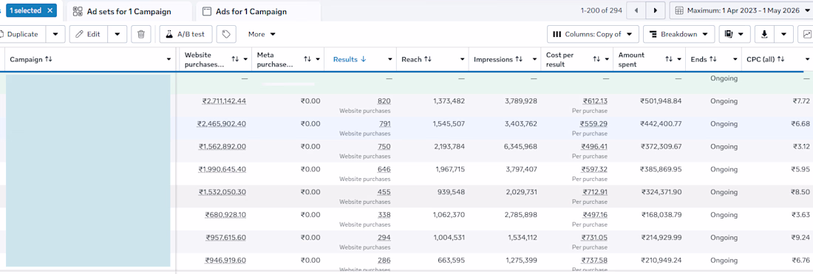Click cost per result ₹737.58

(x=595, y=261)
